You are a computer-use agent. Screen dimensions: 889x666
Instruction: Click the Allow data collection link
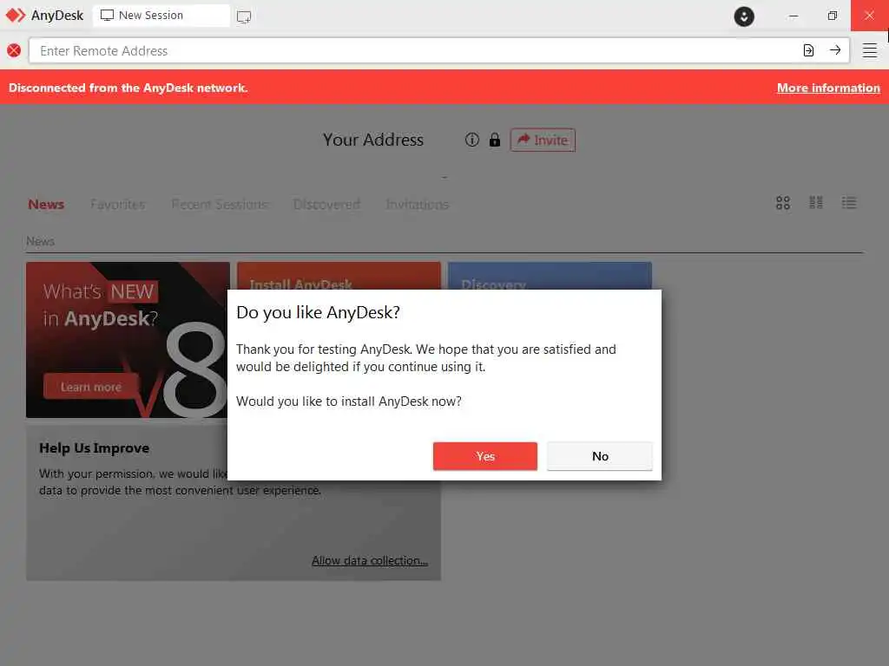370,561
